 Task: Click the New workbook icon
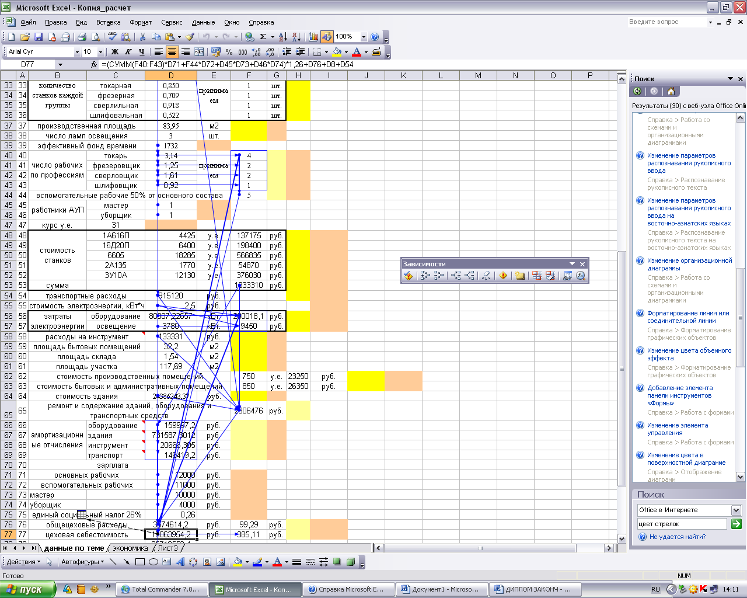coord(11,37)
